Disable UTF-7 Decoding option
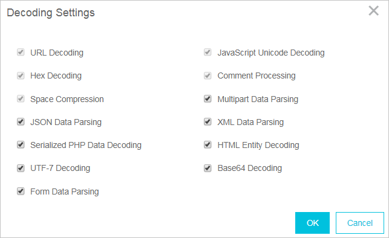The image size is (389, 238). (x=21, y=168)
